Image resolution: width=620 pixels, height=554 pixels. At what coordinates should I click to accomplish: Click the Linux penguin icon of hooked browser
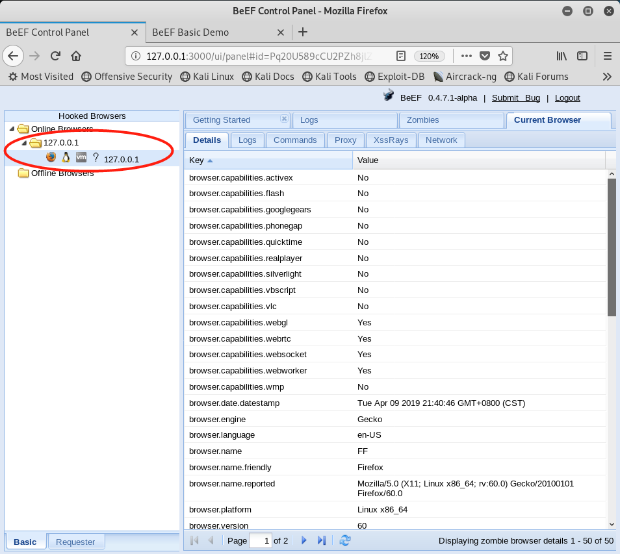coord(66,157)
